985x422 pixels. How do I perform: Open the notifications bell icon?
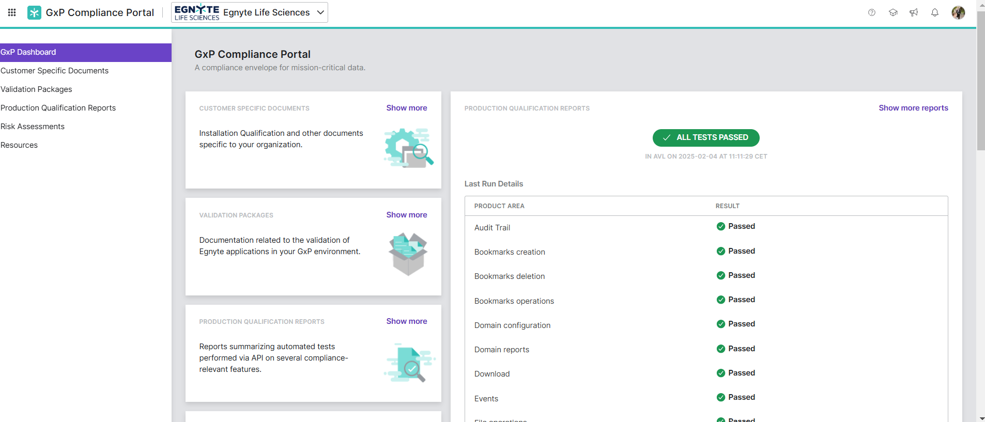click(935, 12)
